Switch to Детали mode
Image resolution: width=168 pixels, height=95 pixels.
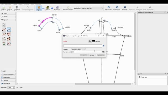click(48, 8)
